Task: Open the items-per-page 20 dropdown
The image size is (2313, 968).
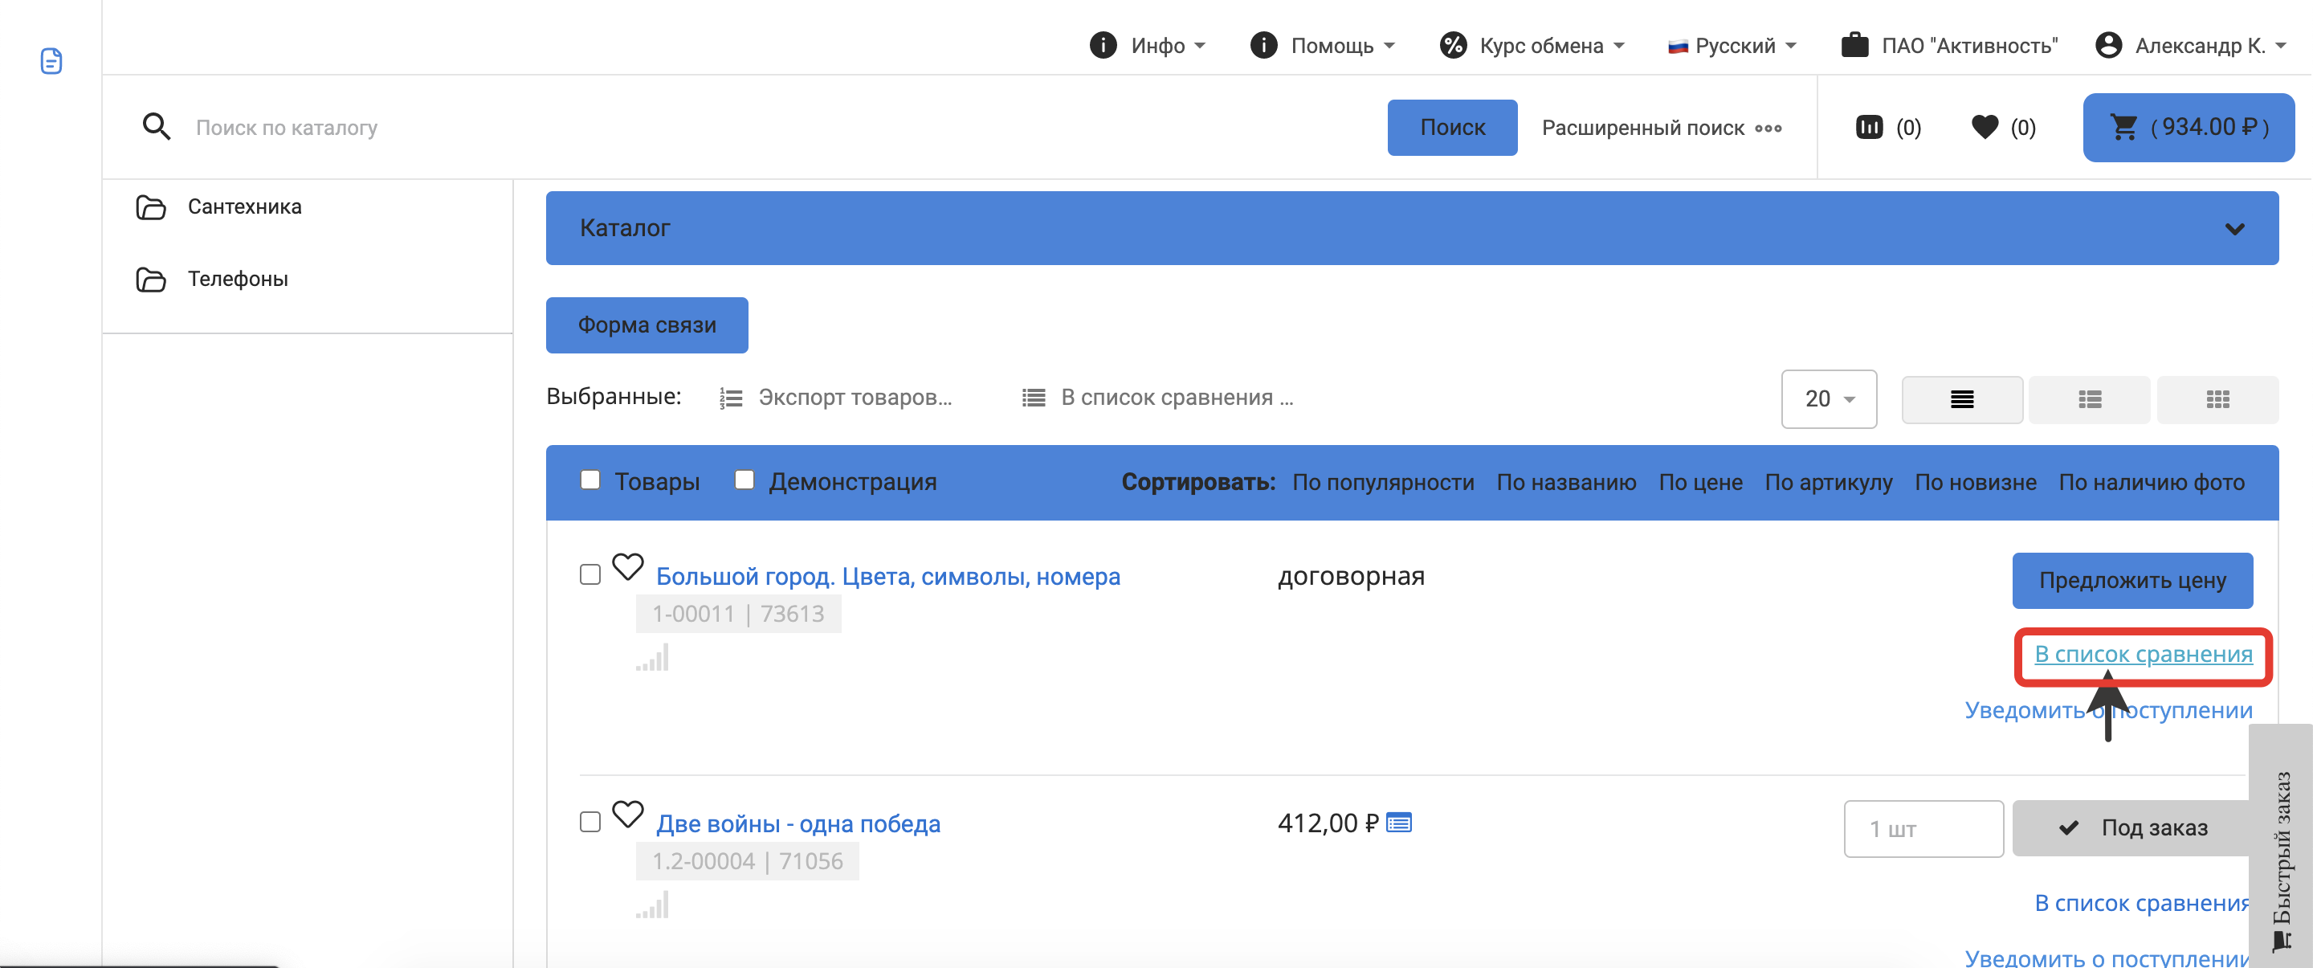Action: [x=1828, y=398]
